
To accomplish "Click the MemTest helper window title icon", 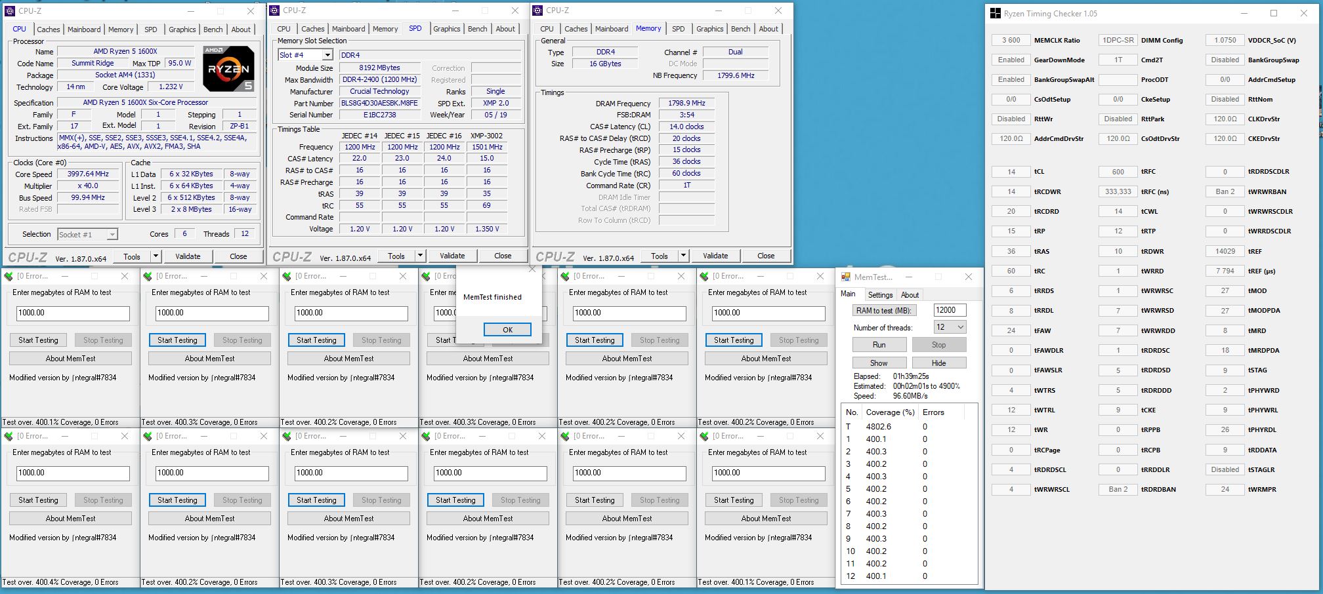I will [x=846, y=277].
